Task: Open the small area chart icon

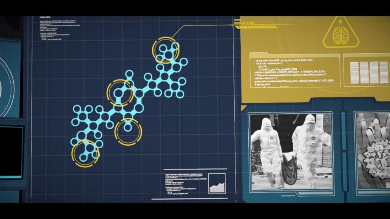Action: (217, 184)
